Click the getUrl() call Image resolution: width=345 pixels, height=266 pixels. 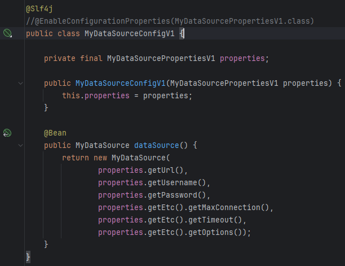pos(166,170)
